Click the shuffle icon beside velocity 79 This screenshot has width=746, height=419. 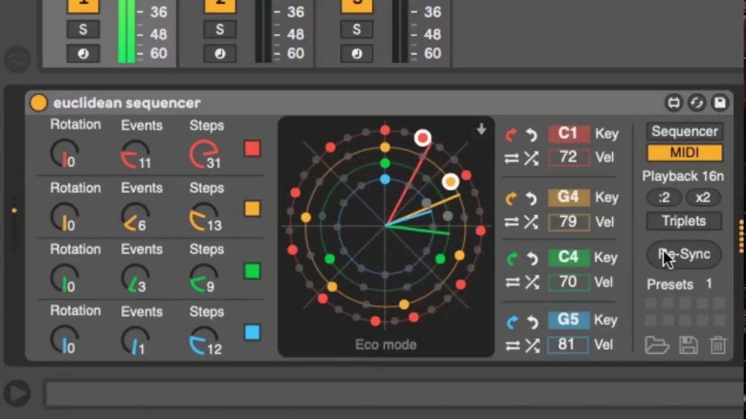click(x=531, y=222)
